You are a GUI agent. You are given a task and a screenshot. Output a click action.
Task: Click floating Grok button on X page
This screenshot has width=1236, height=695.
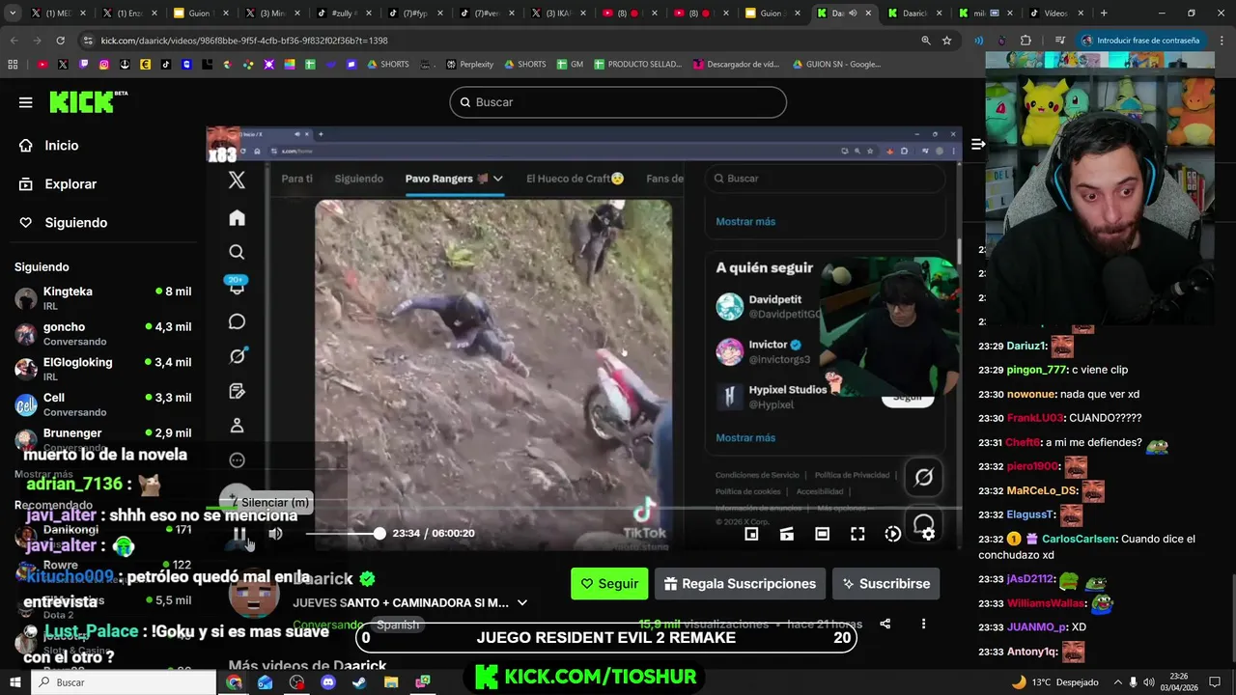[923, 477]
